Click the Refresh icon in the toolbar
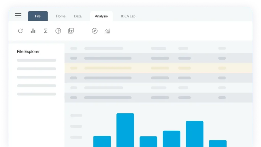Screen dimensions: 261x147 [20, 31]
